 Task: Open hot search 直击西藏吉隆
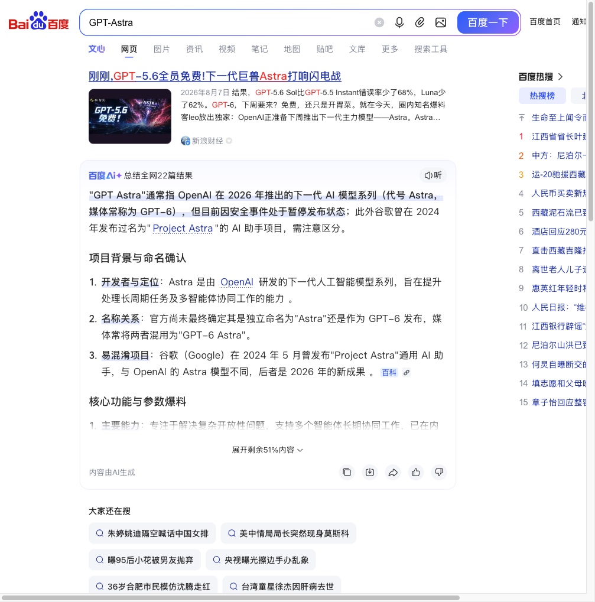[x=558, y=250]
